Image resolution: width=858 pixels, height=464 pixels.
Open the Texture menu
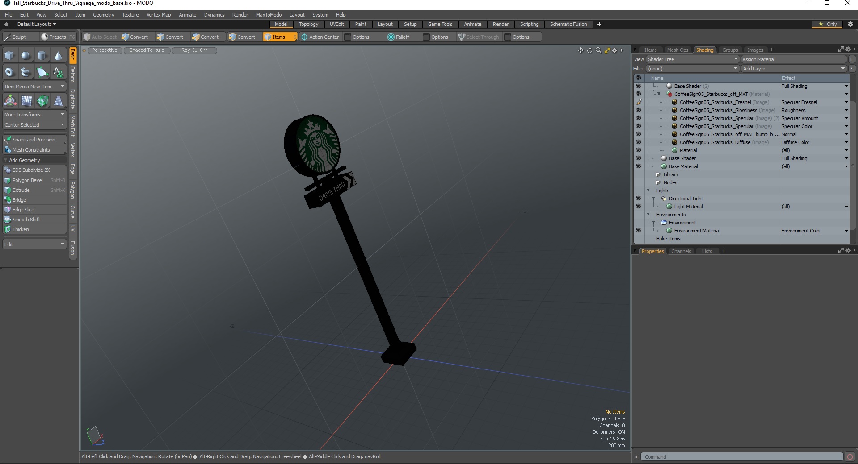tap(130, 15)
